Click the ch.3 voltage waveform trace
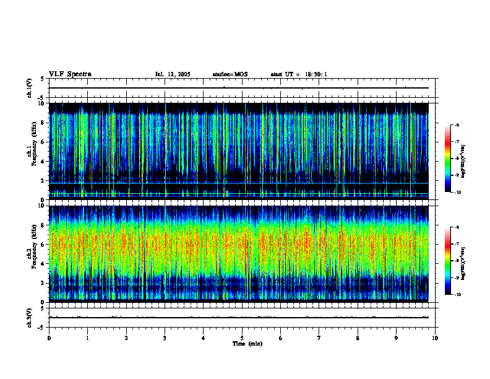The image size is (490, 379). click(x=238, y=318)
